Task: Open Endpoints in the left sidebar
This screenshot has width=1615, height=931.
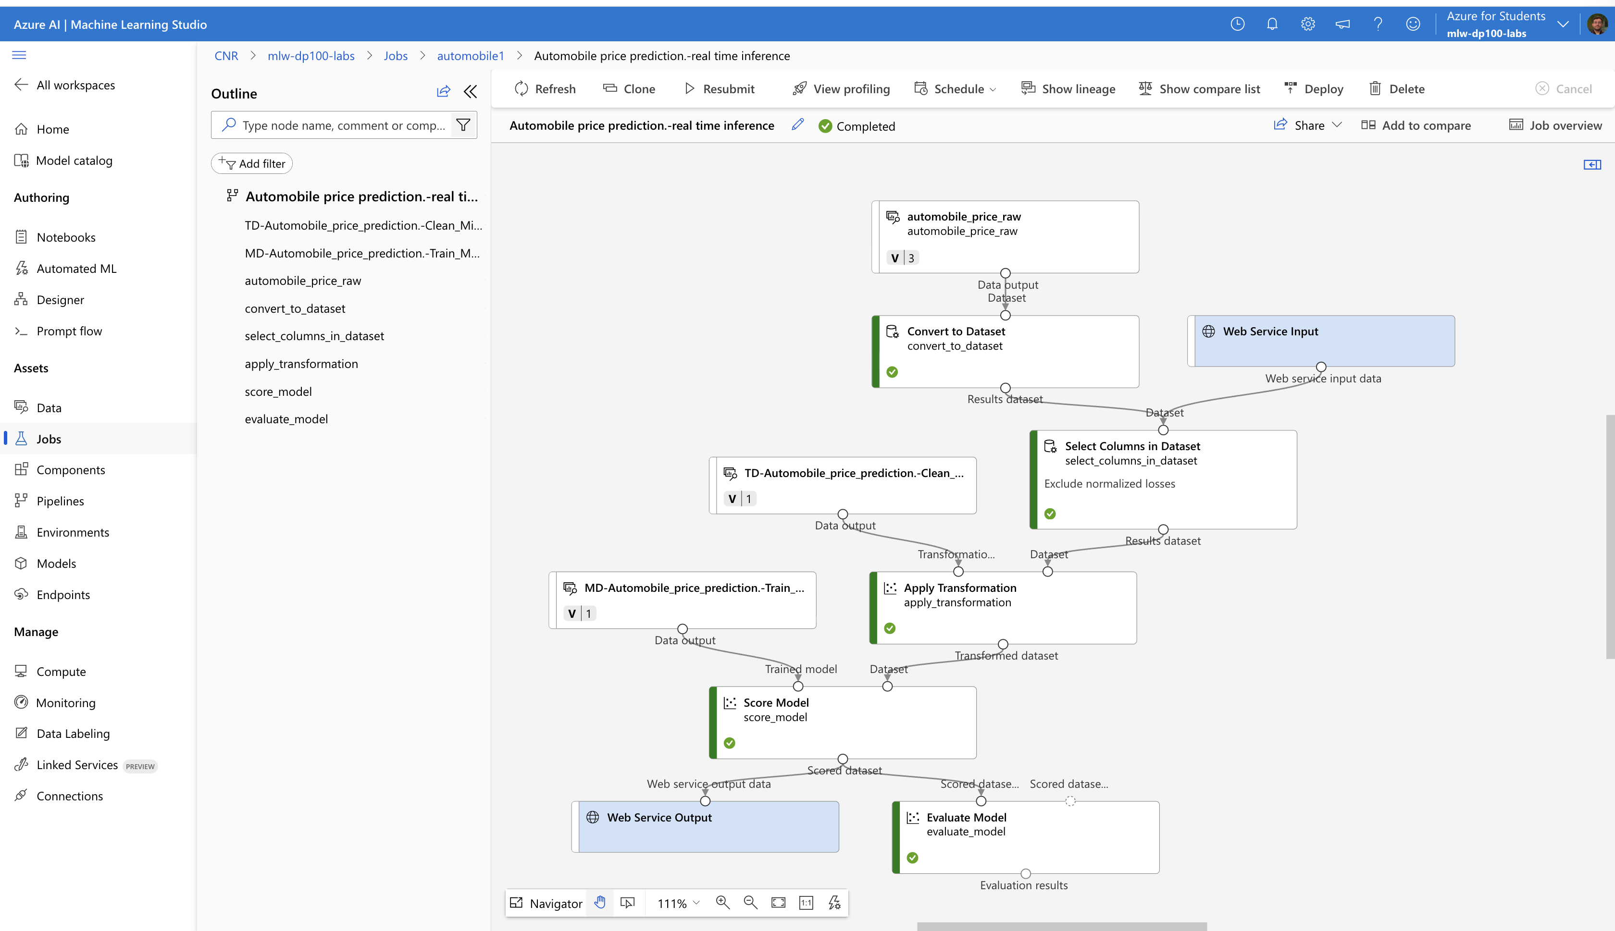Action: pos(62,594)
